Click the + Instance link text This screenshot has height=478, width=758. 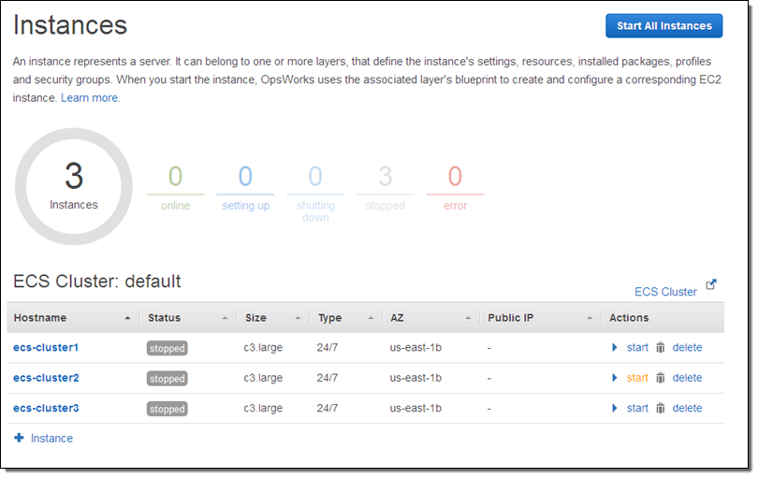click(51, 439)
